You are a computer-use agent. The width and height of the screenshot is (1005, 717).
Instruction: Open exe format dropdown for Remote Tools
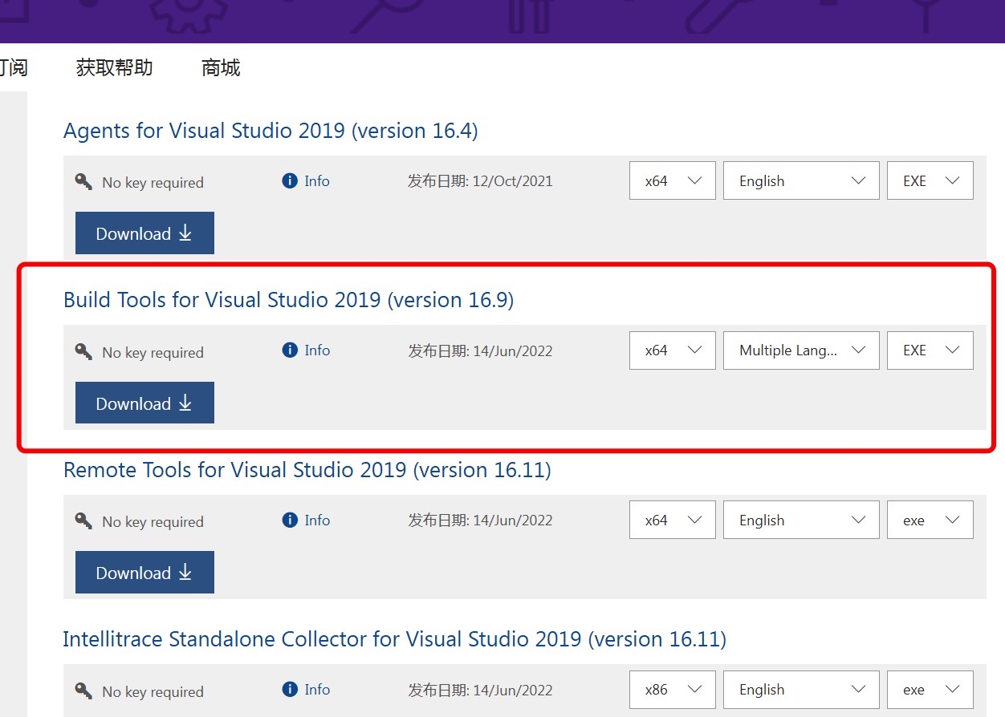[930, 521]
